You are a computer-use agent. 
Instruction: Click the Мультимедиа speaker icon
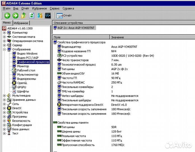(x=9, y=96)
